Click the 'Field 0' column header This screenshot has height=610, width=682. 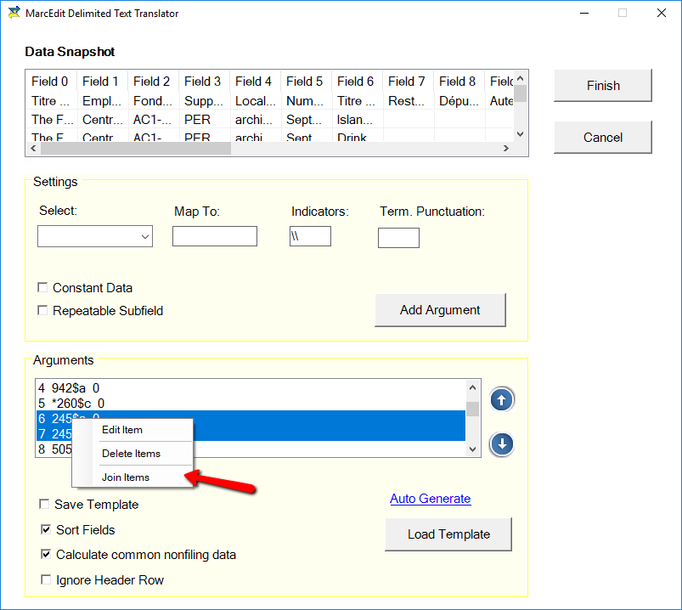click(50, 82)
